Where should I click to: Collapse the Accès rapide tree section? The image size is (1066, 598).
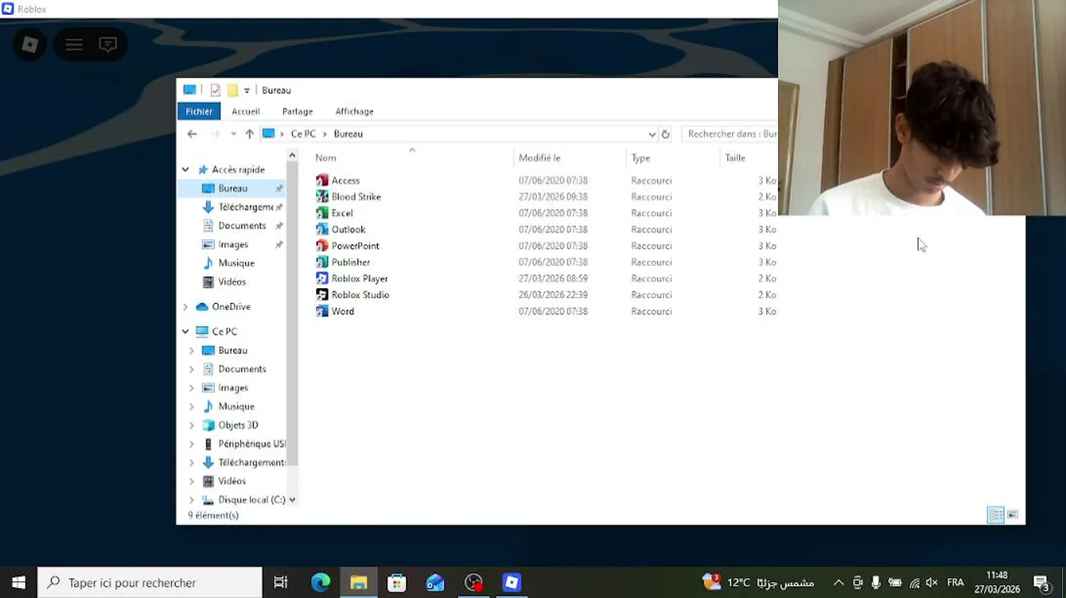185,169
